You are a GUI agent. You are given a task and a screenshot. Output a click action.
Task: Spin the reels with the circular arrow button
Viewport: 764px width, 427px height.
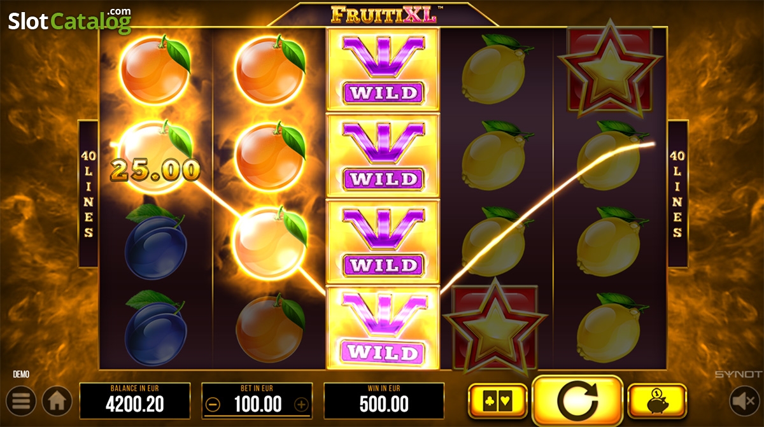coord(577,402)
